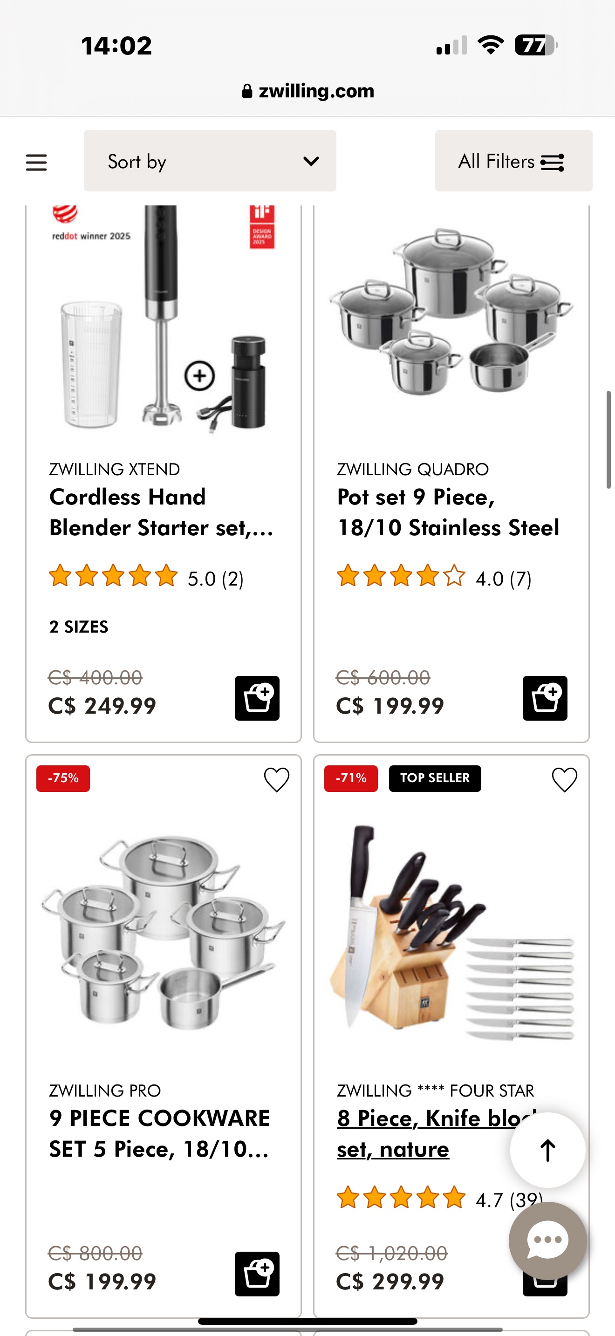Tap the TOP SELLER badge
The height and width of the screenshot is (1336, 615).
click(x=435, y=778)
